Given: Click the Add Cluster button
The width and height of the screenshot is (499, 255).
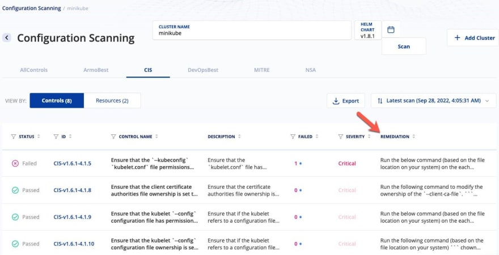Looking at the screenshot, I should (x=473, y=38).
